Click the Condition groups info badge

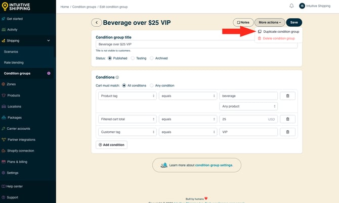click(49, 73)
